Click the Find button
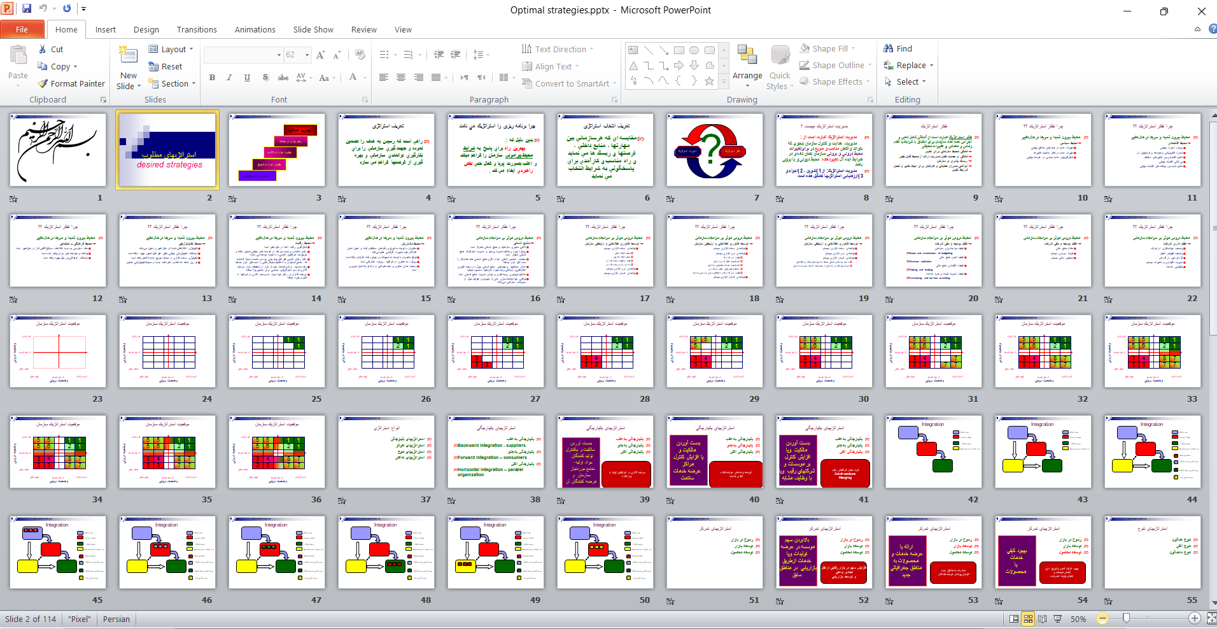 pyautogui.click(x=897, y=48)
